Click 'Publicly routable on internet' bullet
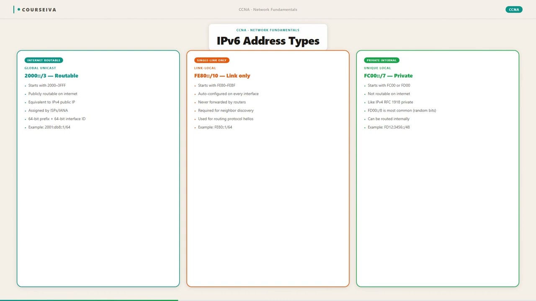 click(x=53, y=94)
